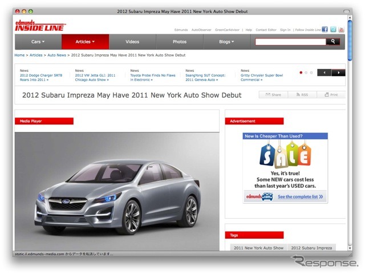Image resolution: width=365 pixels, height=274 pixels.
Task: Go to Home breadcrumb link
Action: click(19, 55)
